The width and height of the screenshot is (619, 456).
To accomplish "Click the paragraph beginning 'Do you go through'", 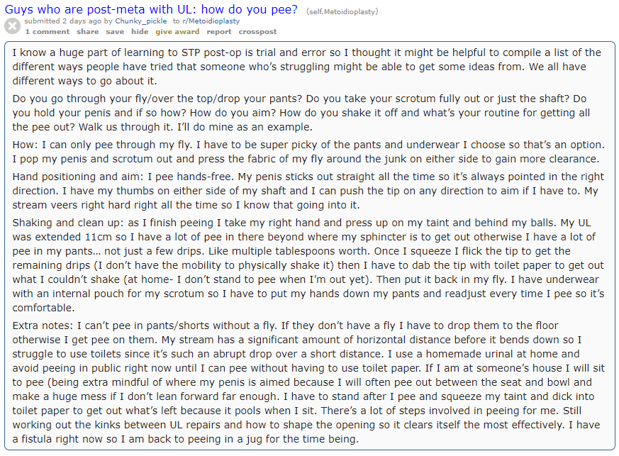I will [x=305, y=113].
